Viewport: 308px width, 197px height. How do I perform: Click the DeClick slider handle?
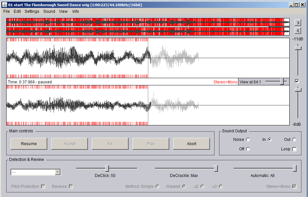point(107,168)
